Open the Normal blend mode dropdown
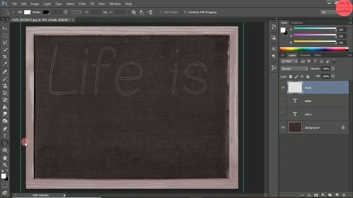 294,69
